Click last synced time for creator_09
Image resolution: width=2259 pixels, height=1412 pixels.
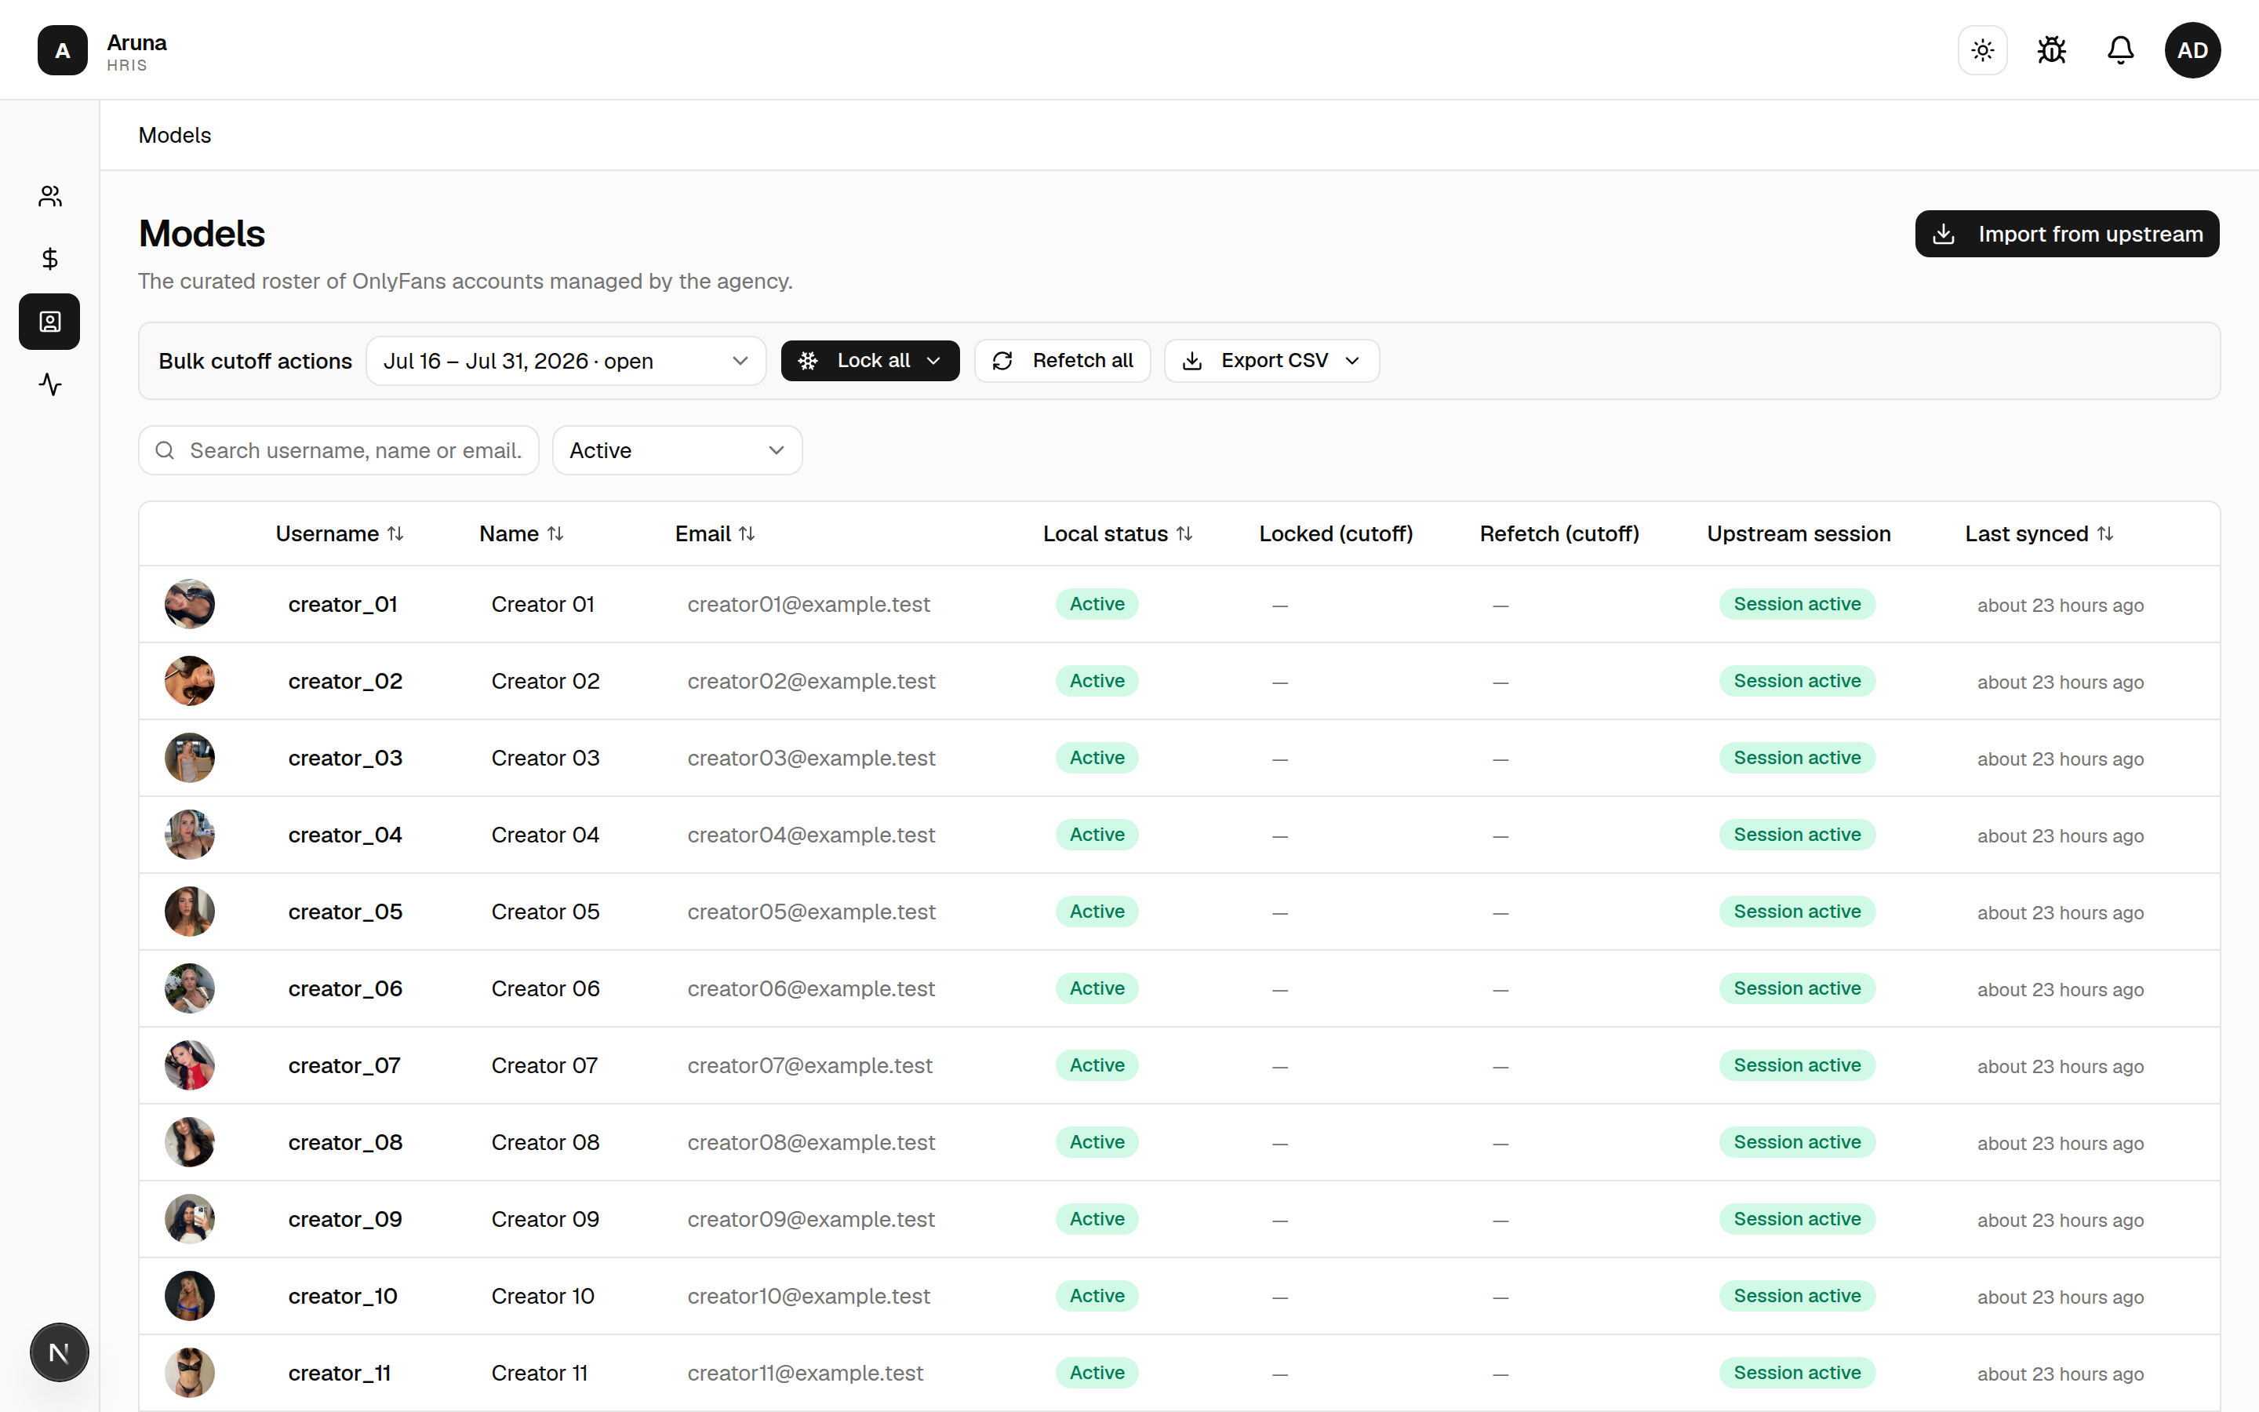pos(2061,1221)
